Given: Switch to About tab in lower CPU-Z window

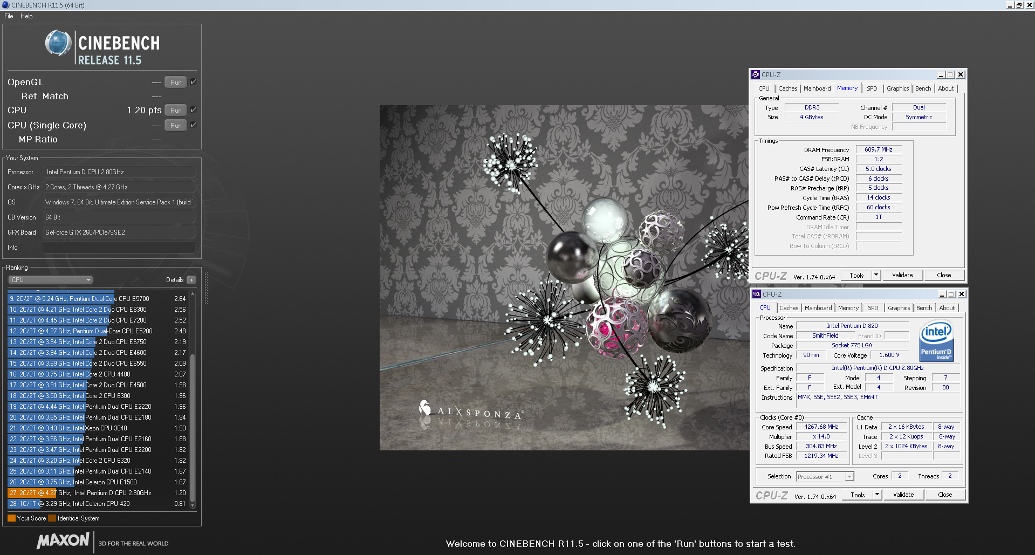Looking at the screenshot, I should pos(947,308).
